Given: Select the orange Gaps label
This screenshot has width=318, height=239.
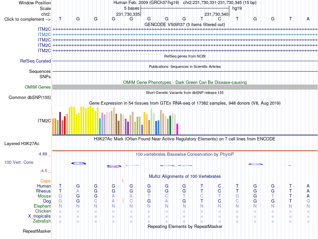Looking at the screenshot, I should (46, 181).
